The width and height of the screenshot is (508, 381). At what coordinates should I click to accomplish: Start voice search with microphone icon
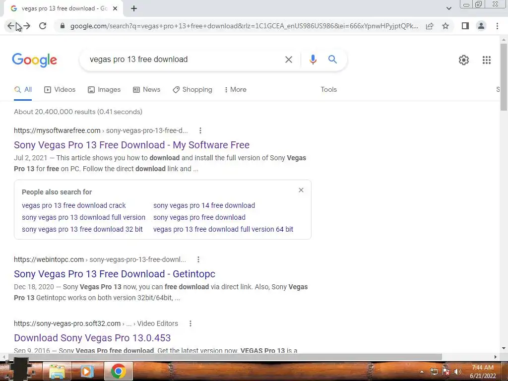coord(313,60)
